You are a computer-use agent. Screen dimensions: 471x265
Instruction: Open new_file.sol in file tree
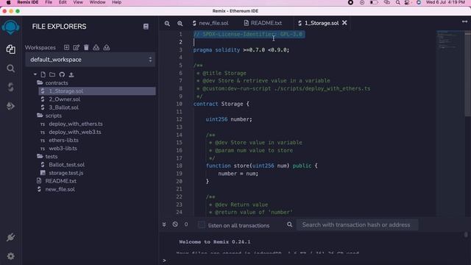[60, 189]
